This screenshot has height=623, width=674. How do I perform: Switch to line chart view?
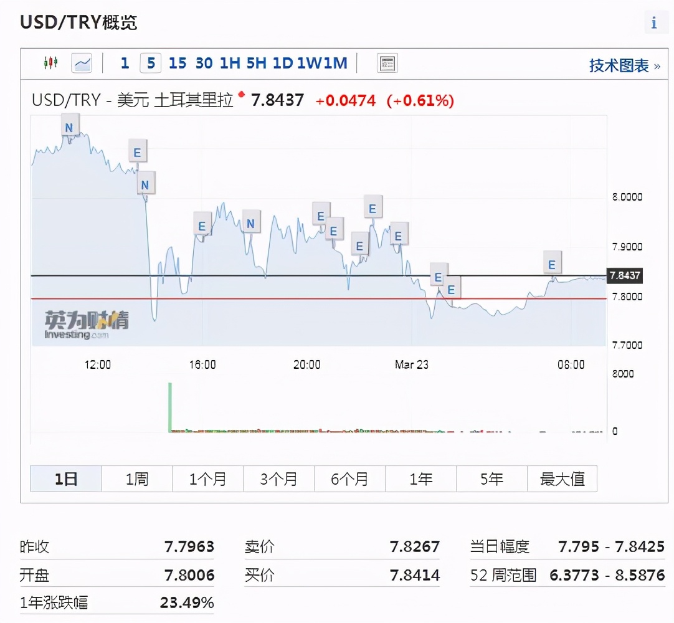tap(81, 62)
